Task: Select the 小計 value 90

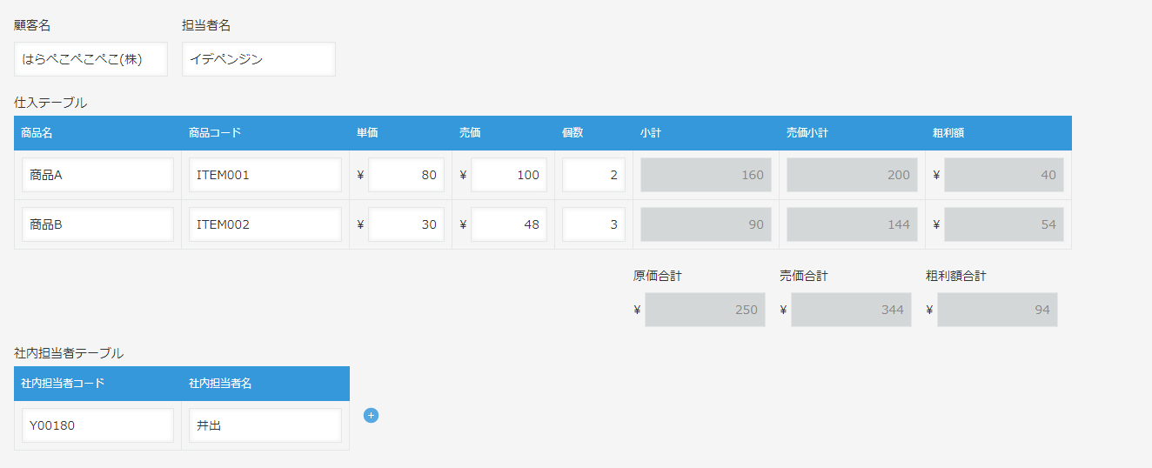Action: [706, 224]
